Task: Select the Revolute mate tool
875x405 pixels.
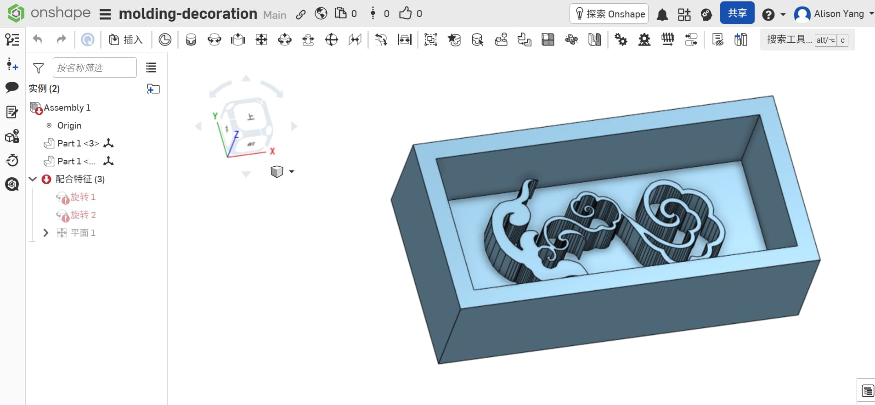Action: click(x=215, y=40)
